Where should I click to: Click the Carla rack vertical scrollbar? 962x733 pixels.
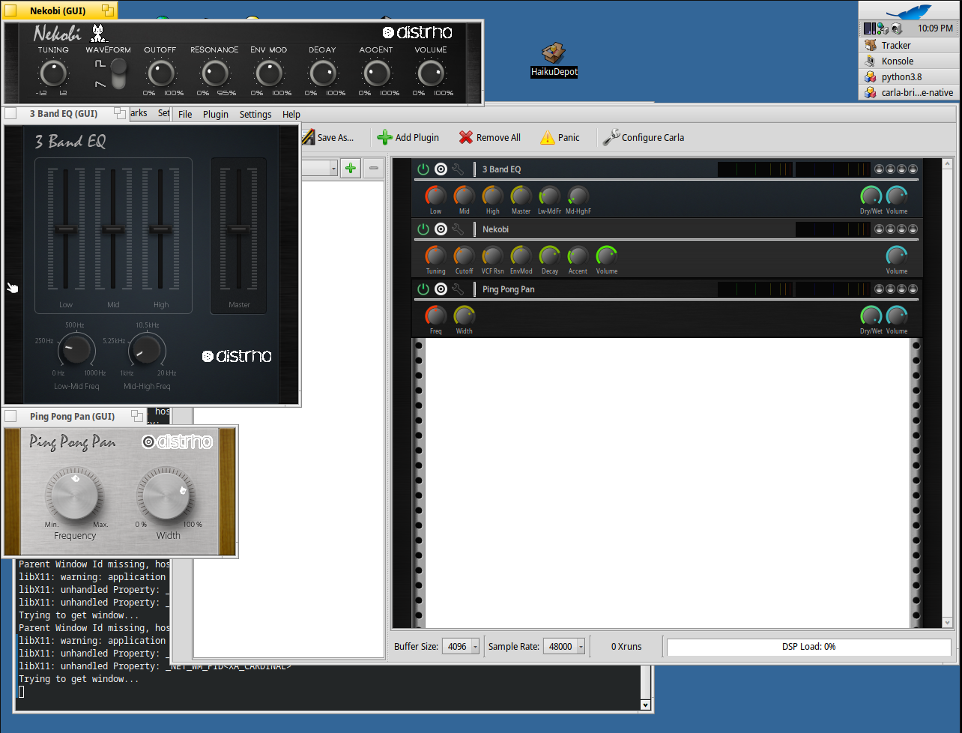(x=948, y=393)
